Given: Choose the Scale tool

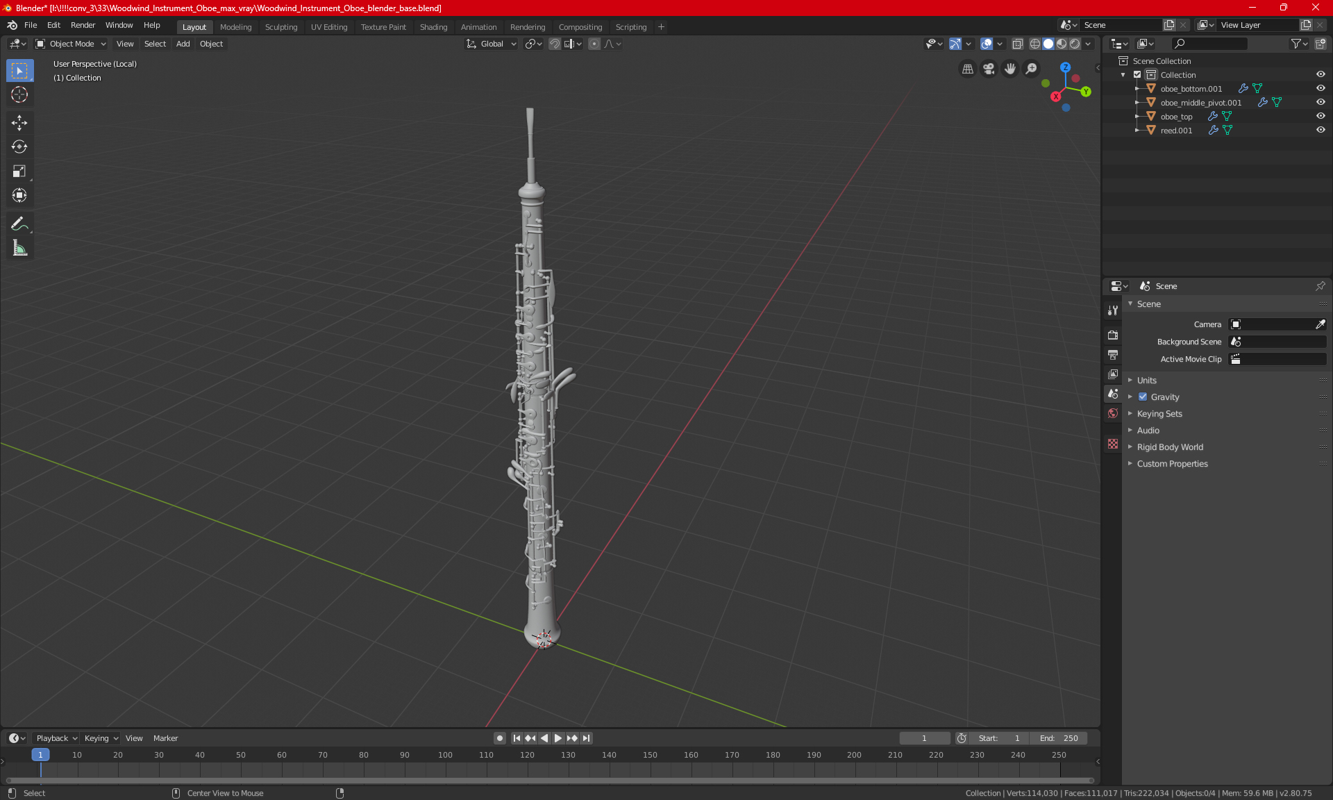Looking at the screenshot, I should [x=19, y=171].
